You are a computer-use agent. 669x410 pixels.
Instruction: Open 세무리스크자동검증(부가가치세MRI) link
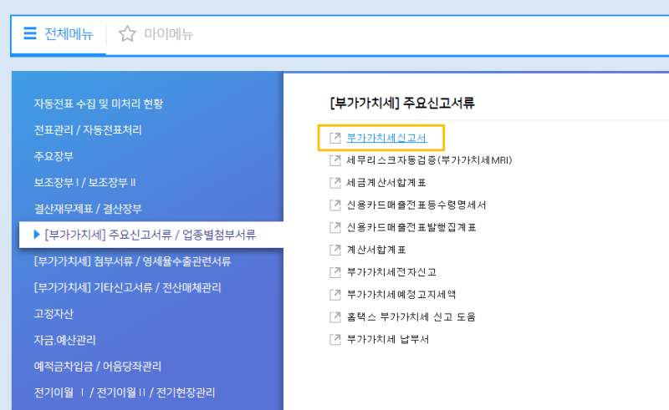[429, 160]
